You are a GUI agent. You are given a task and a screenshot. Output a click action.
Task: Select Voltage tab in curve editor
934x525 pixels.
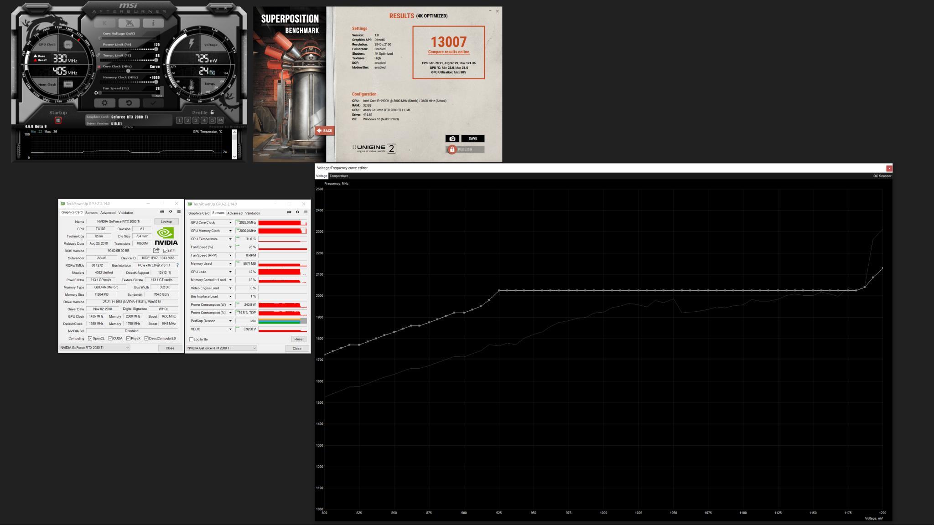point(322,176)
